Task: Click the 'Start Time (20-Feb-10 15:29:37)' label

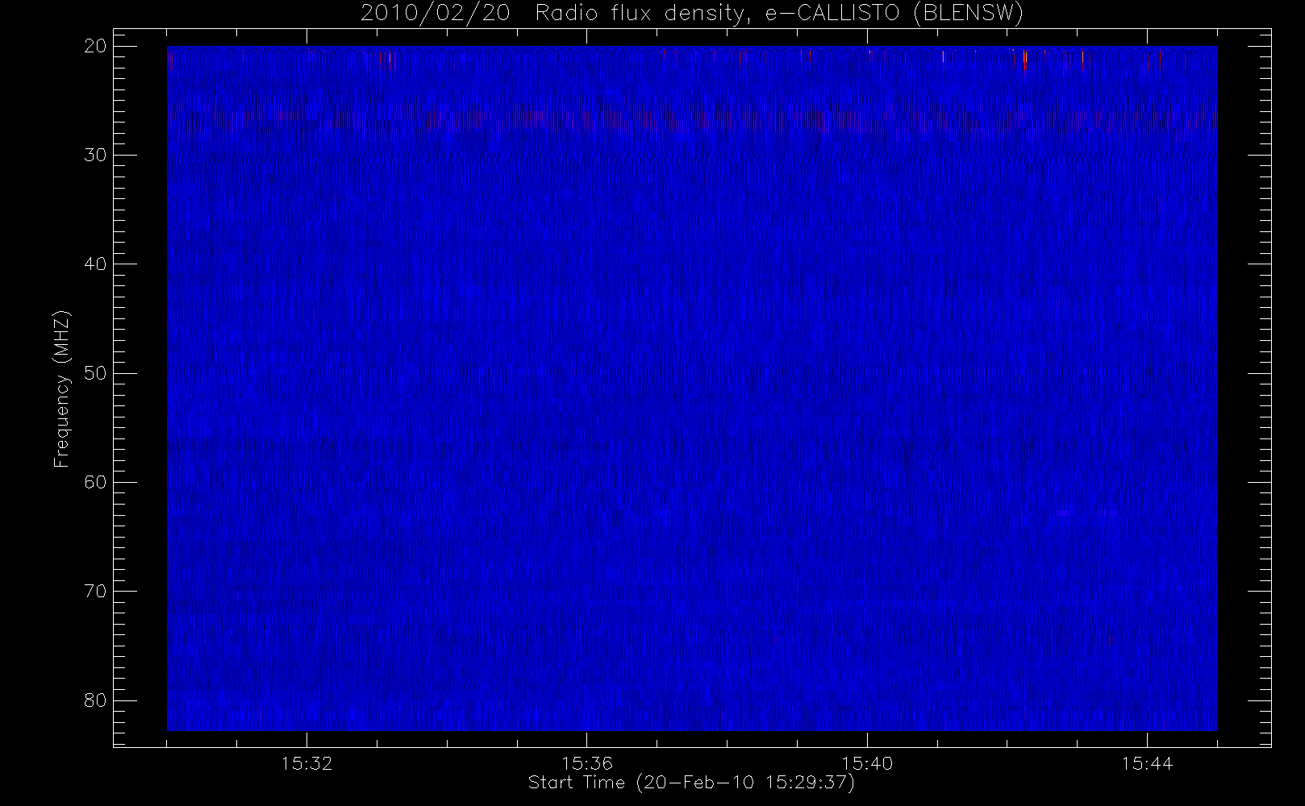Action: 691,783
